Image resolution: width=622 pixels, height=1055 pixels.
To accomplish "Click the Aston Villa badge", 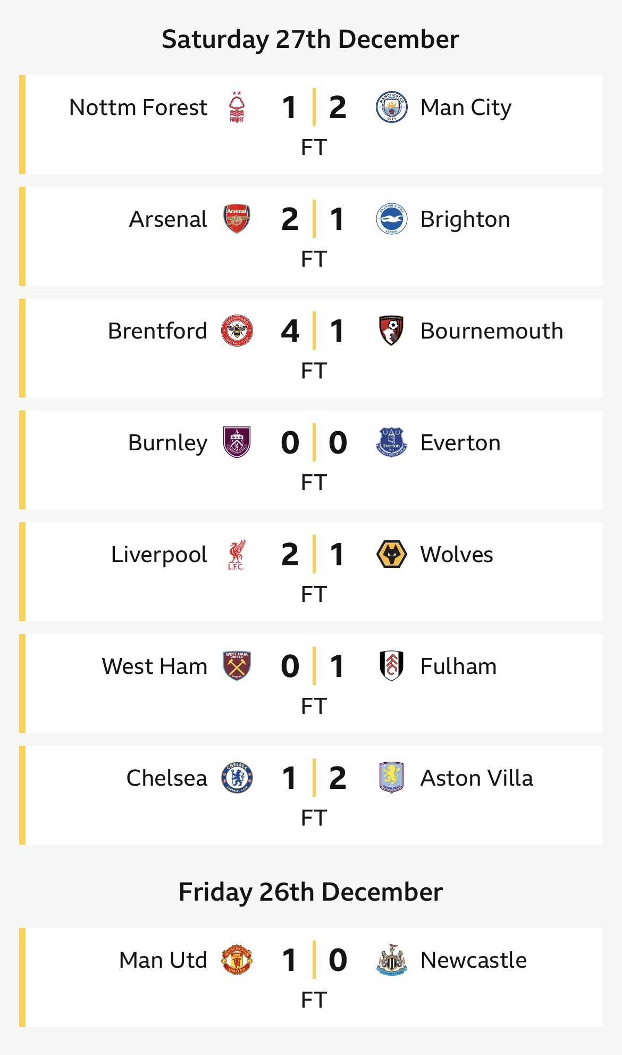I will (x=391, y=778).
